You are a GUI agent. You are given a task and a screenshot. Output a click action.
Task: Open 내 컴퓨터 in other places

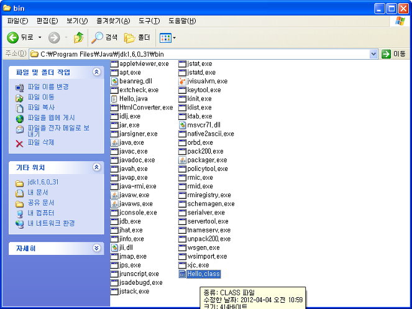(41, 213)
